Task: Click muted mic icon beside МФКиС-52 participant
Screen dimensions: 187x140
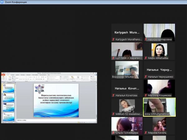Action: click(113, 114)
